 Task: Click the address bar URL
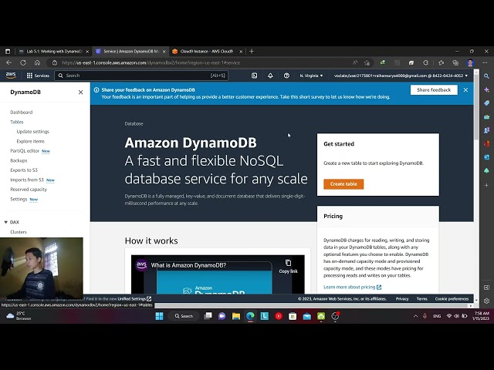coord(151,62)
